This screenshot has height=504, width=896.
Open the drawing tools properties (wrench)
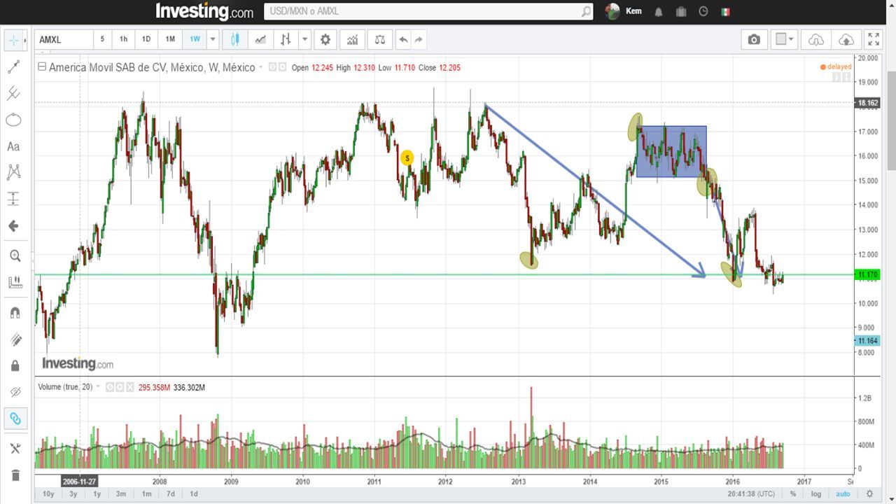click(x=15, y=449)
